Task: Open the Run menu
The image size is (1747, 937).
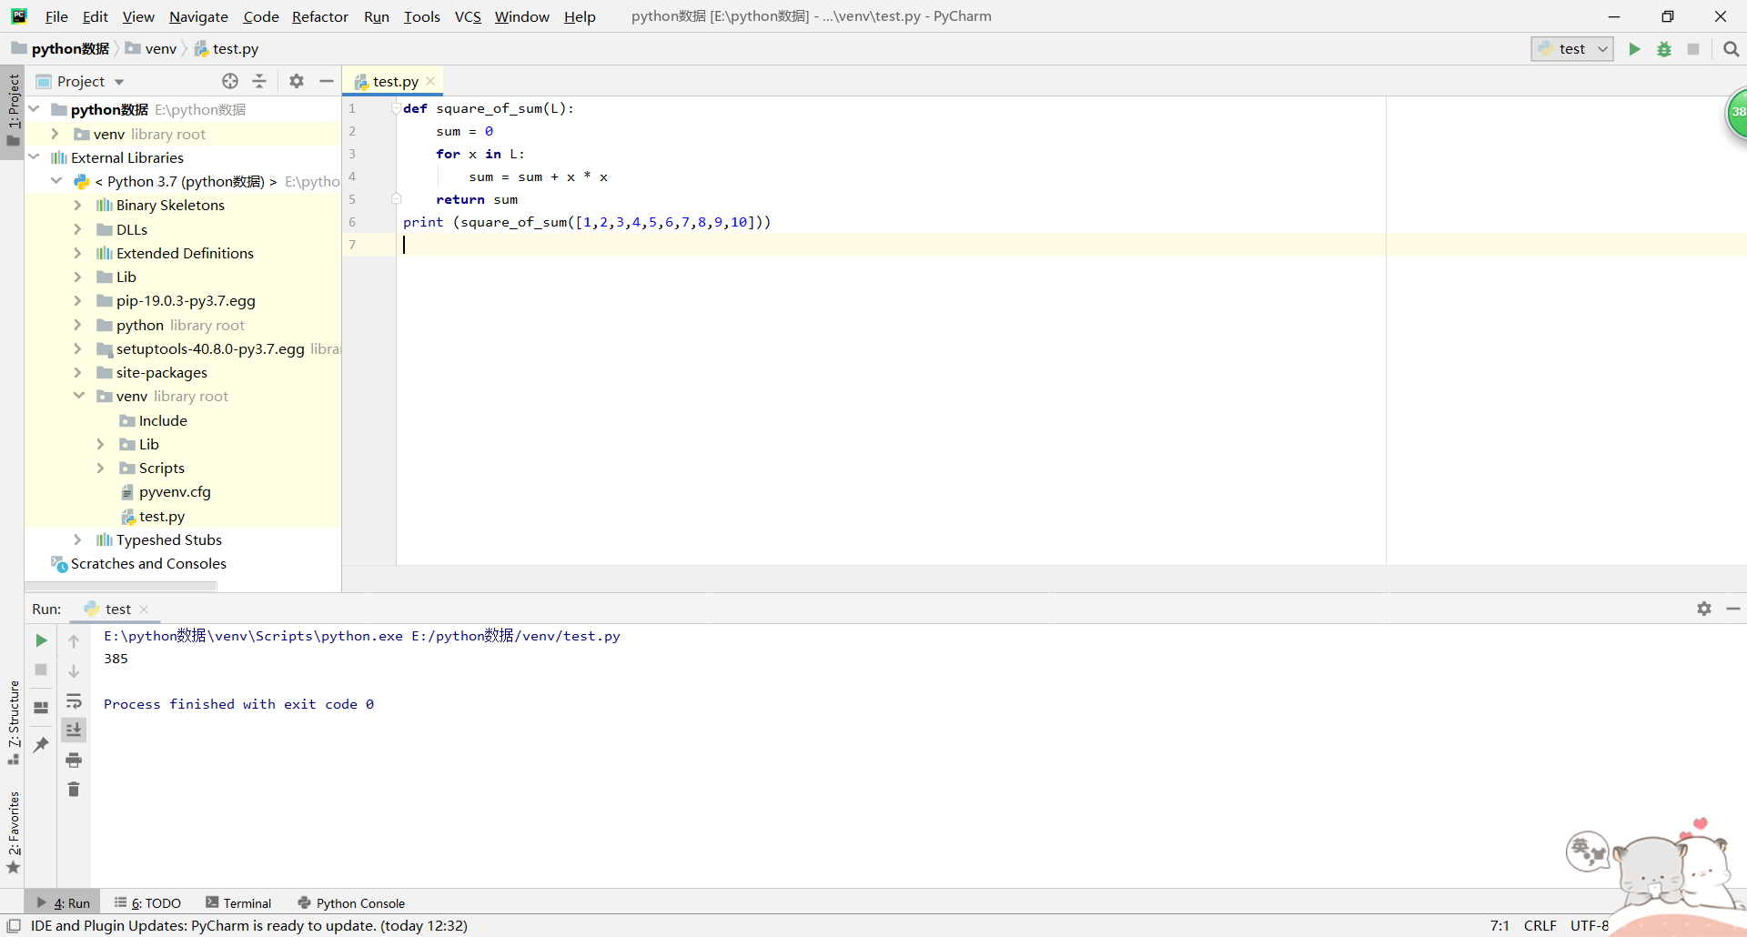Action: pos(376,16)
